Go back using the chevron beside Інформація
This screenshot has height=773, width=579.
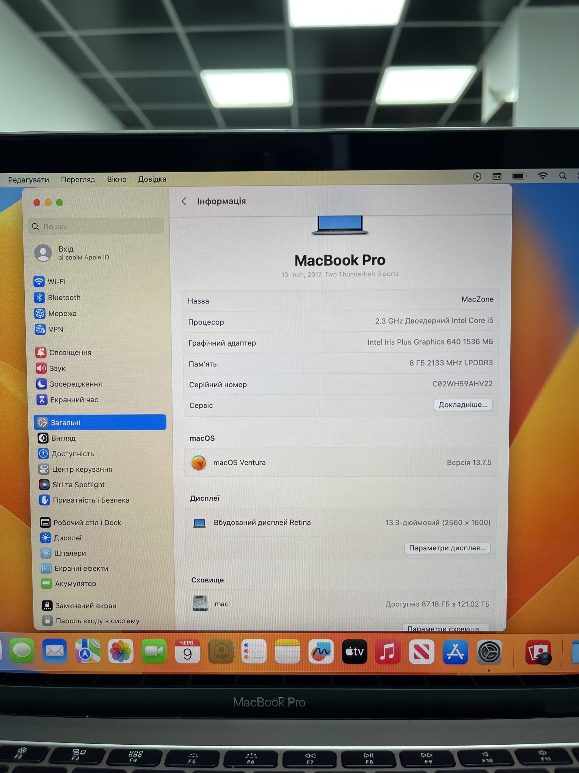pyautogui.click(x=184, y=201)
